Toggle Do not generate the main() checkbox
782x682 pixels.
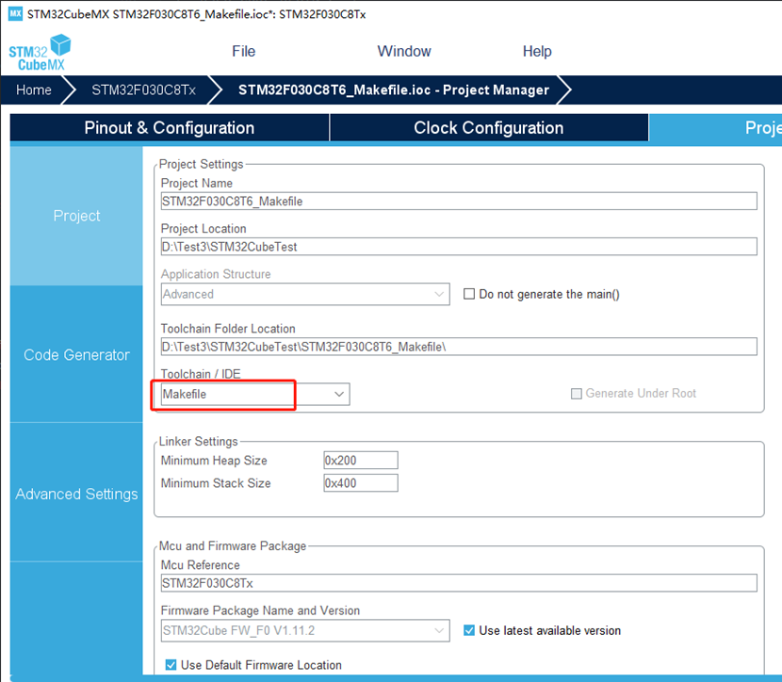469,294
